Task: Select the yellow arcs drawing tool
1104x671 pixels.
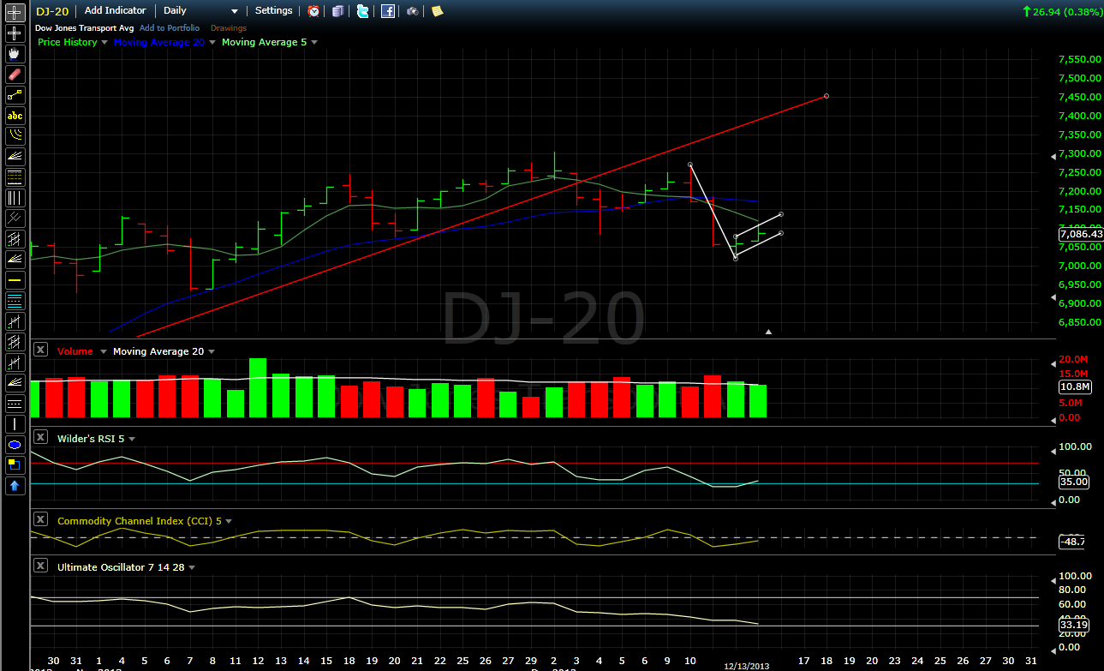Action: (15, 136)
